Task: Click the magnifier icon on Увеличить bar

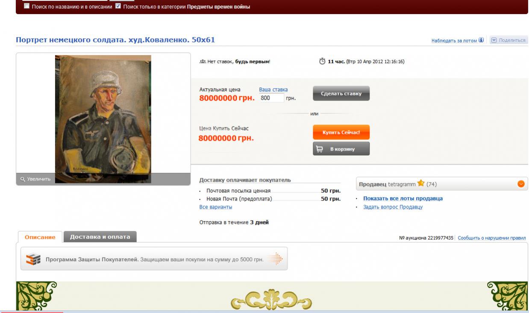Action: pos(23,179)
